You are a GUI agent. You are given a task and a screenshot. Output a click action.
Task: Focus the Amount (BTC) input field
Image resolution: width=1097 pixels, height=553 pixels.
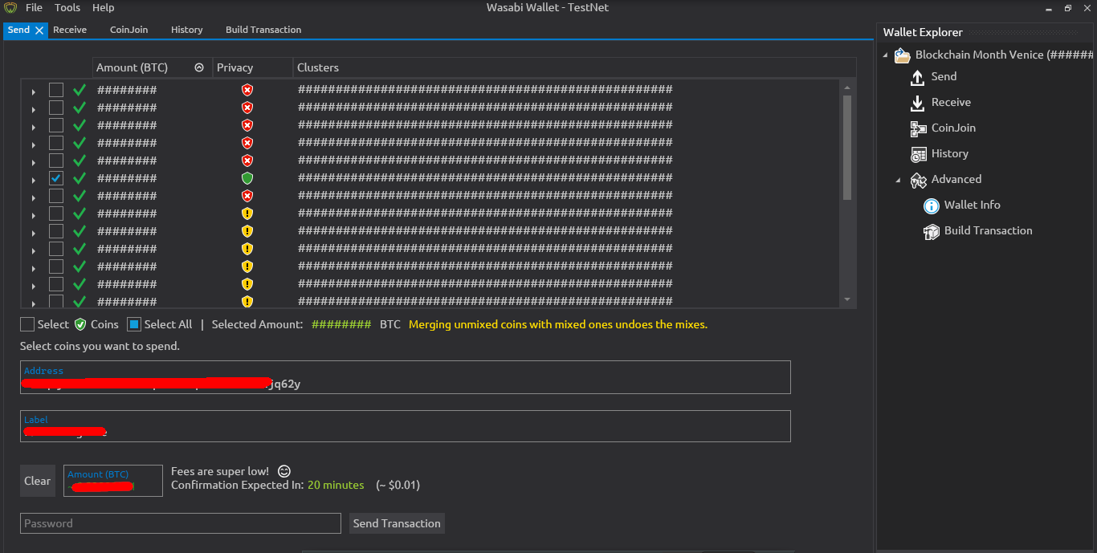(113, 481)
